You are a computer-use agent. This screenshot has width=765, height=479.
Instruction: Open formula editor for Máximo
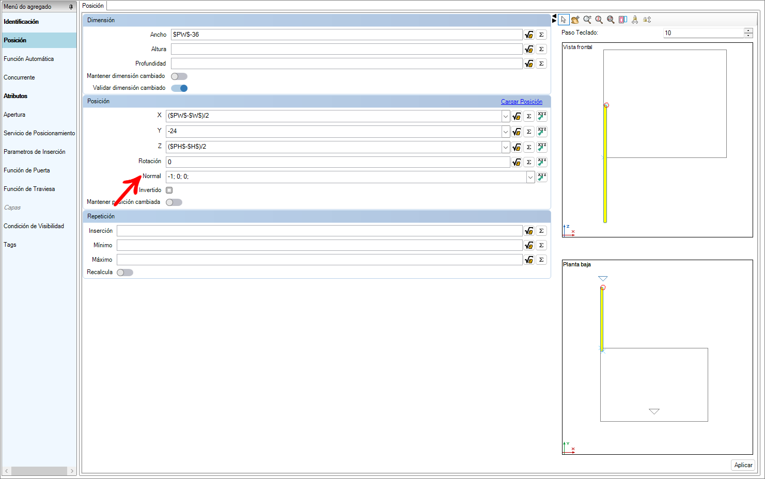(x=529, y=260)
